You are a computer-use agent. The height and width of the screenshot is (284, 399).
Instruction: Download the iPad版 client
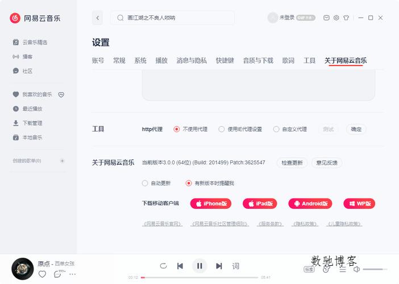point(260,204)
